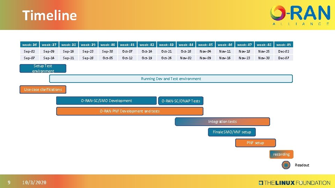This screenshot has width=335, height=188.
Task: Click the 'Nov-16' date cell
Action: [x=225, y=58]
